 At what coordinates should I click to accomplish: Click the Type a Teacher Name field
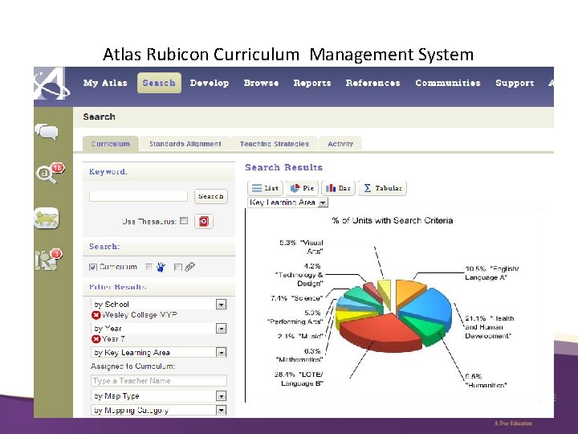click(158, 380)
